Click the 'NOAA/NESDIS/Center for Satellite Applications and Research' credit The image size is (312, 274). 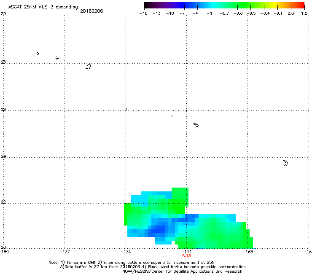(182, 271)
